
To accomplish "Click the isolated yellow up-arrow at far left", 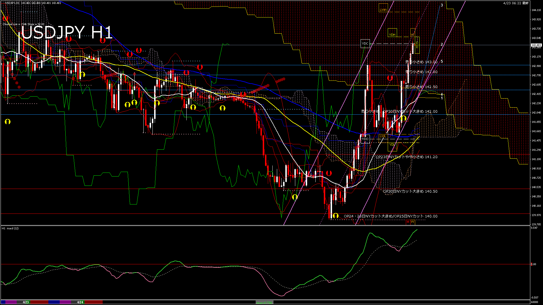I will point(8,122).
